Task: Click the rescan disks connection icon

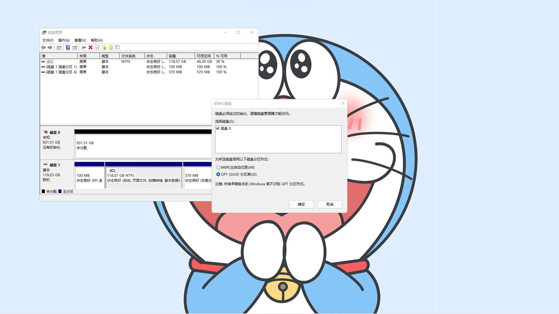Action: [84, 47]
